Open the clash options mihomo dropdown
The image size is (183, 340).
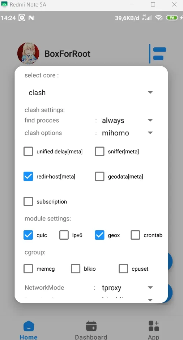tap(128, 133)
